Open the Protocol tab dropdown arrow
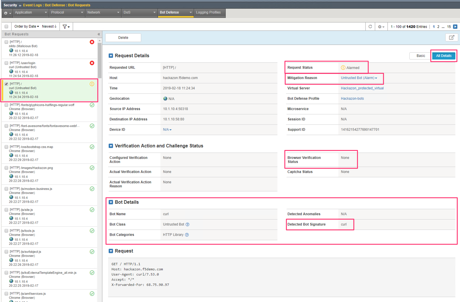Image resolution: width=460 pixels, height=302 pixels. [x=82, y=13]
